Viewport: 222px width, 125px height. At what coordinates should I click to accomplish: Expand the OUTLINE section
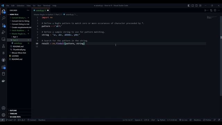(x=19, y=110)
